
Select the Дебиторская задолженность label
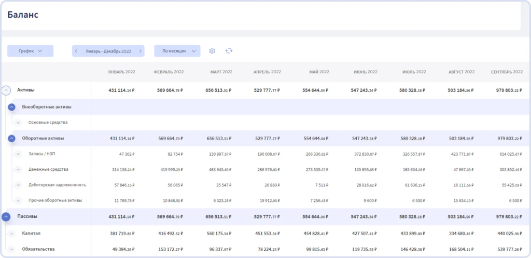[x=57, y=185]
